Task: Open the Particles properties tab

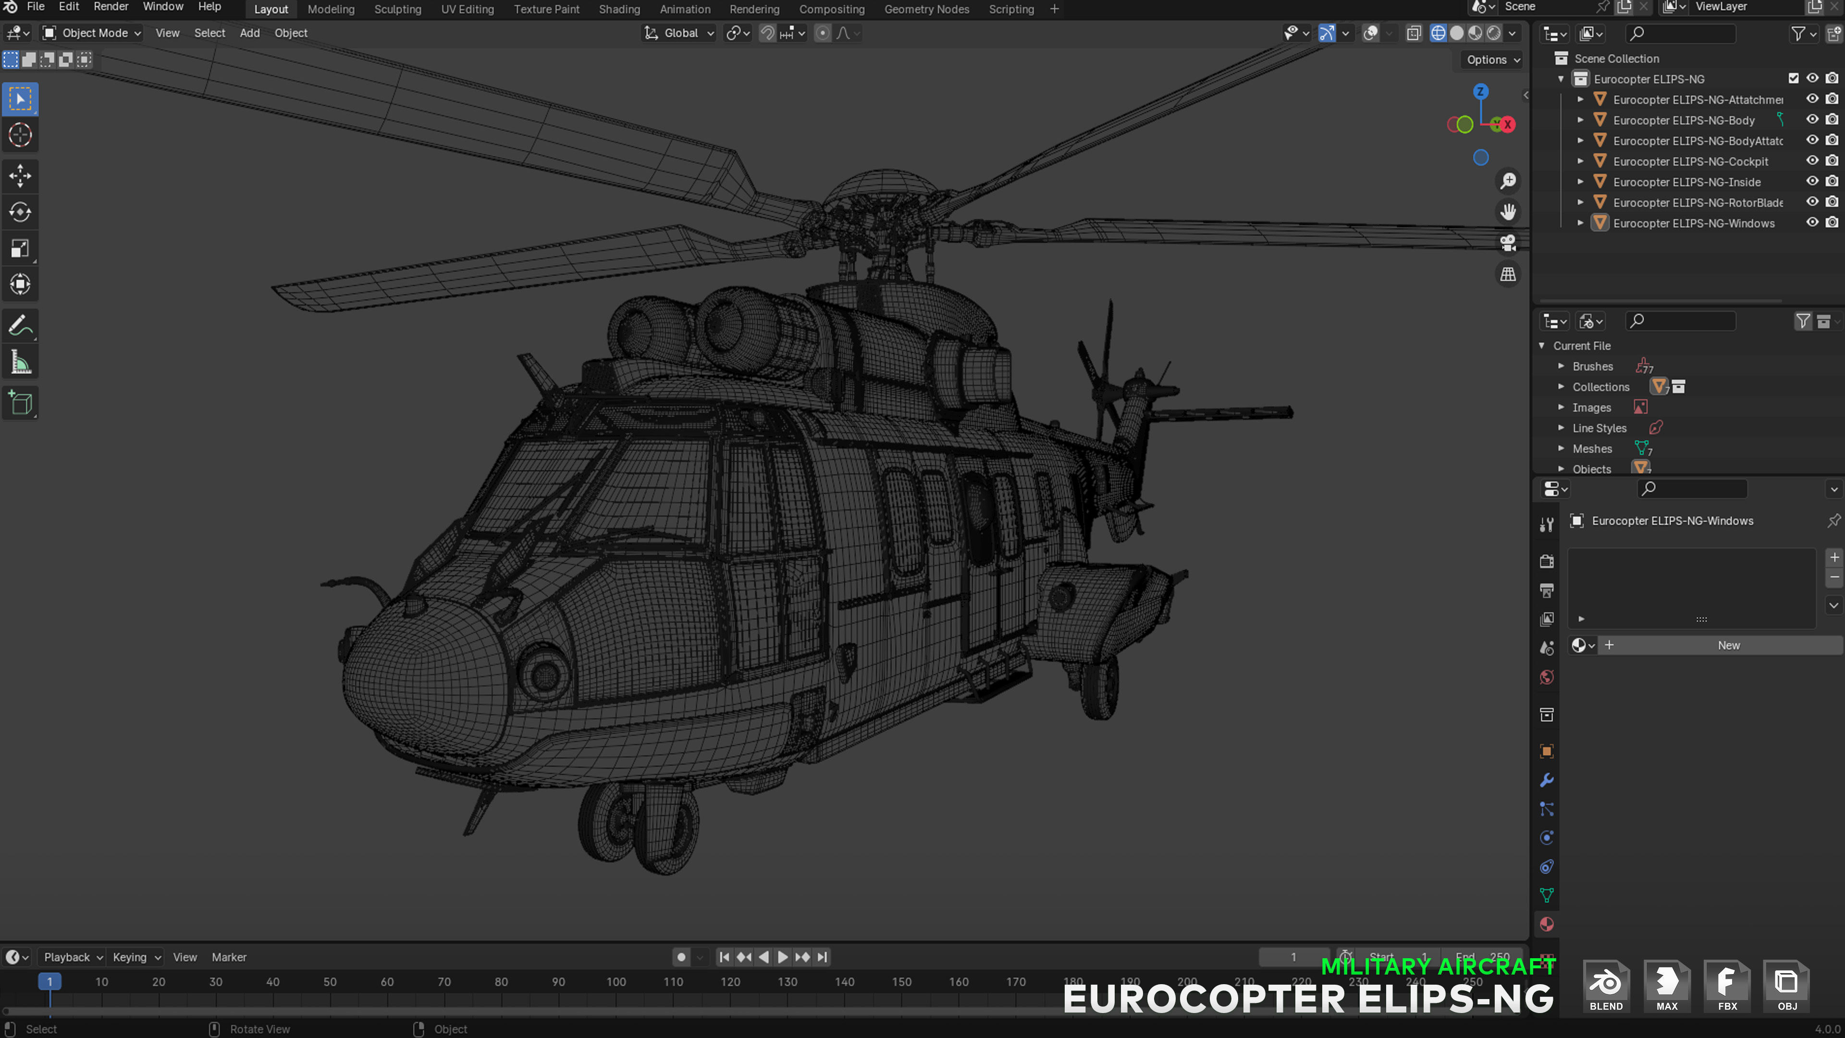Action: click(1546, 809)
